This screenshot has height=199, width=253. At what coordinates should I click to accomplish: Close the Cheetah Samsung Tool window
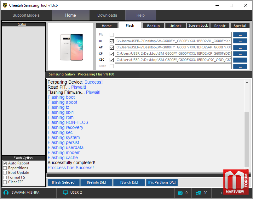245,5
